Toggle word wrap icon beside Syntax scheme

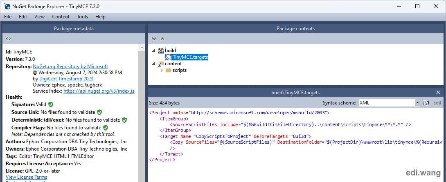tap(426, 103)
